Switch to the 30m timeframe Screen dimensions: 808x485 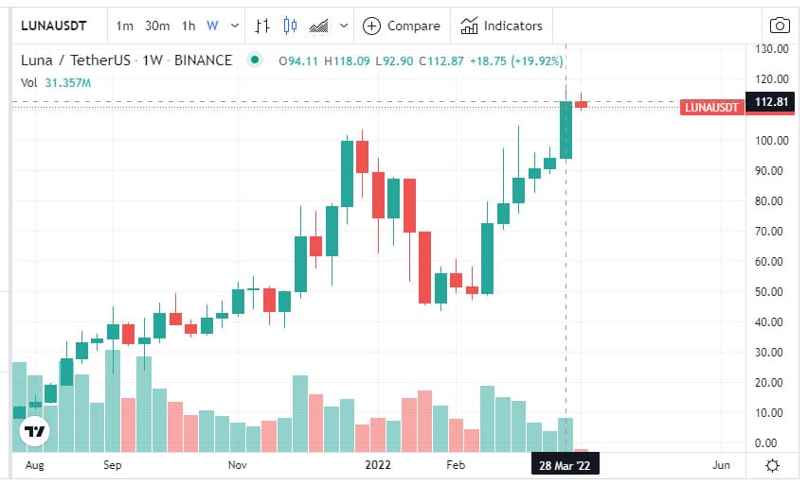(x=157, y=26)
